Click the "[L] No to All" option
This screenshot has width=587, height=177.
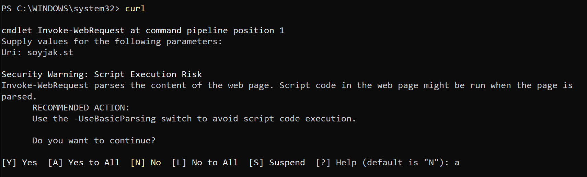205,163
